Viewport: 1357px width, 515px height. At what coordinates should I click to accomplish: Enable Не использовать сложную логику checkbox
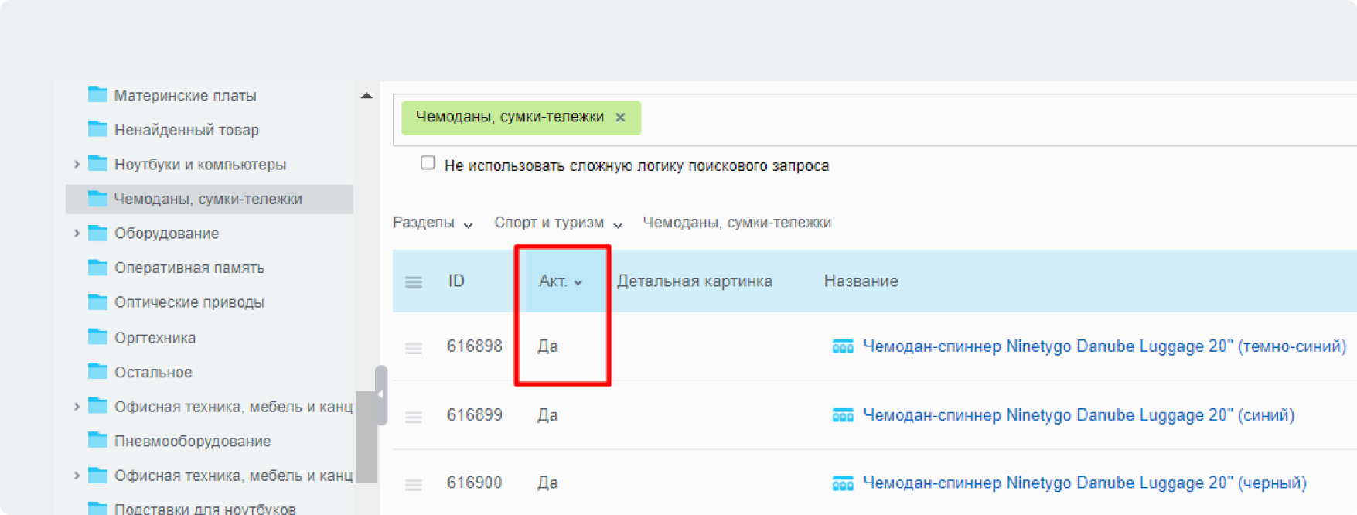pyautogui.click(x=428, y=162)
